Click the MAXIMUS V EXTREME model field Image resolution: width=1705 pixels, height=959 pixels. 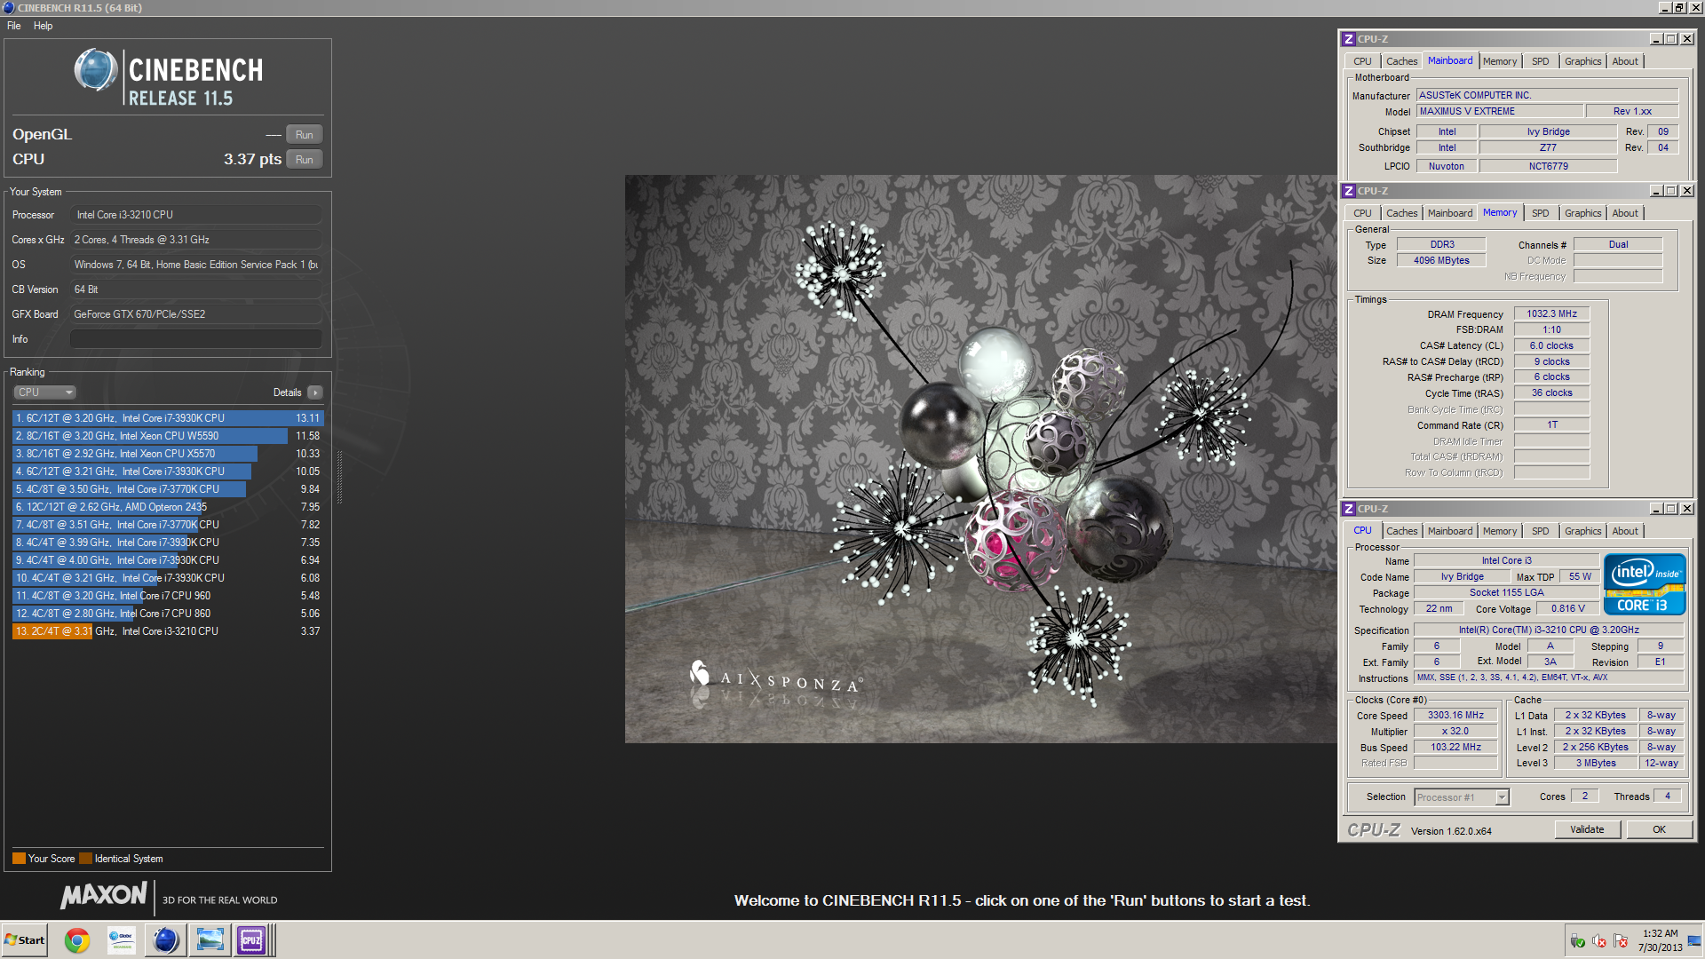click(1499, 111)
